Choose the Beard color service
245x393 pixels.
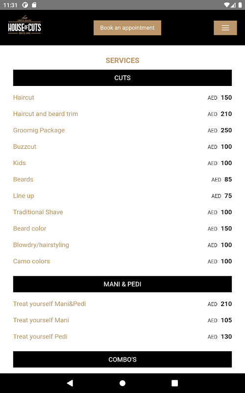pyautogui.click(x=29, y=228)
